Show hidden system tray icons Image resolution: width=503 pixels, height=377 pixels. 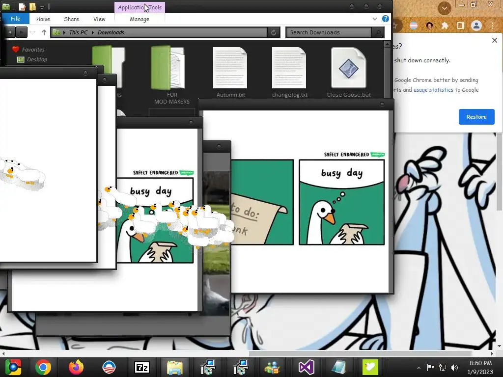[x=419, y=367]
